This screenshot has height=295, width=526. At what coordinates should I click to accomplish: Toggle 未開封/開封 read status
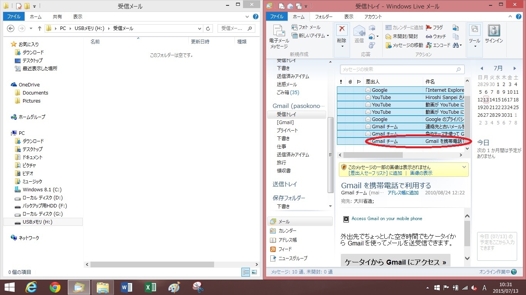402,36
